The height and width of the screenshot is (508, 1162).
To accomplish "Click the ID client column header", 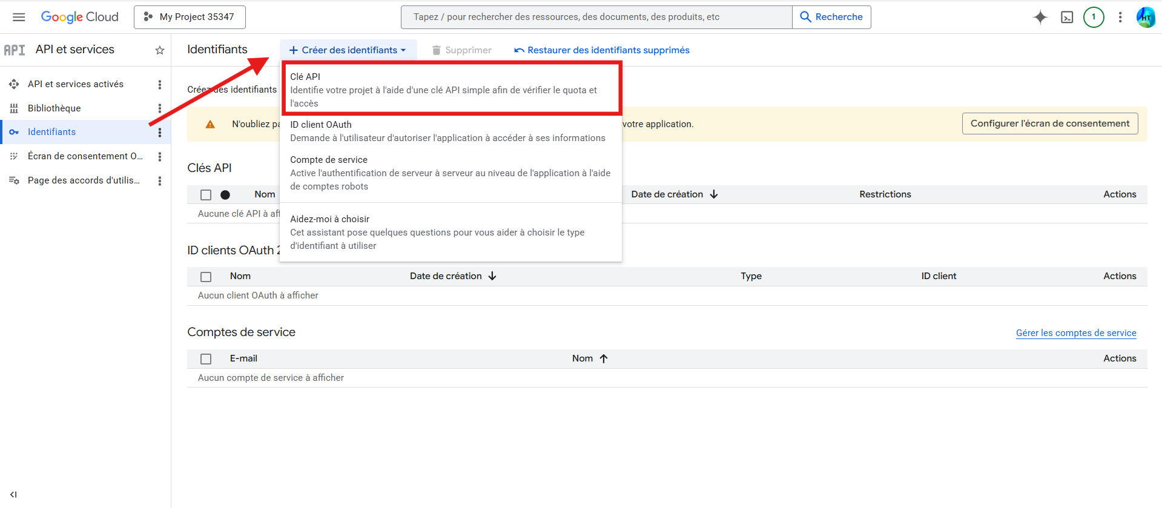I will pyautogui.click(x=939, y=276).
